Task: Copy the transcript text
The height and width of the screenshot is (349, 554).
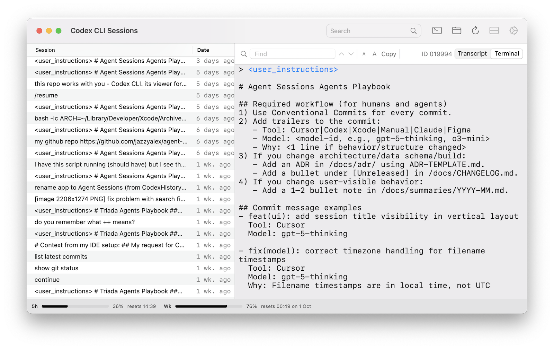Action: coord(388,54)
